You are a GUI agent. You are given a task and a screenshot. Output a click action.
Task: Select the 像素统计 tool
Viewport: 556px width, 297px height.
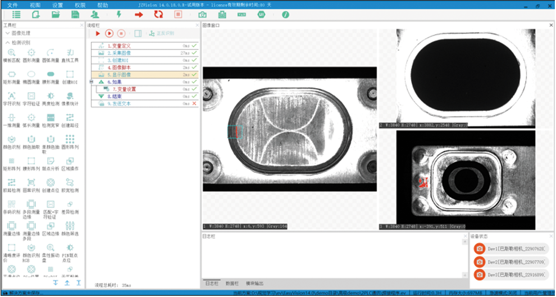[70, 99]
